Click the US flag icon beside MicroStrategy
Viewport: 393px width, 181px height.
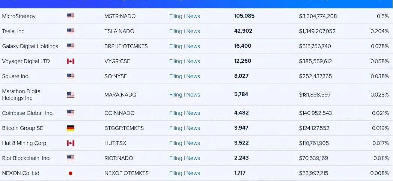[x=71, y=16]
